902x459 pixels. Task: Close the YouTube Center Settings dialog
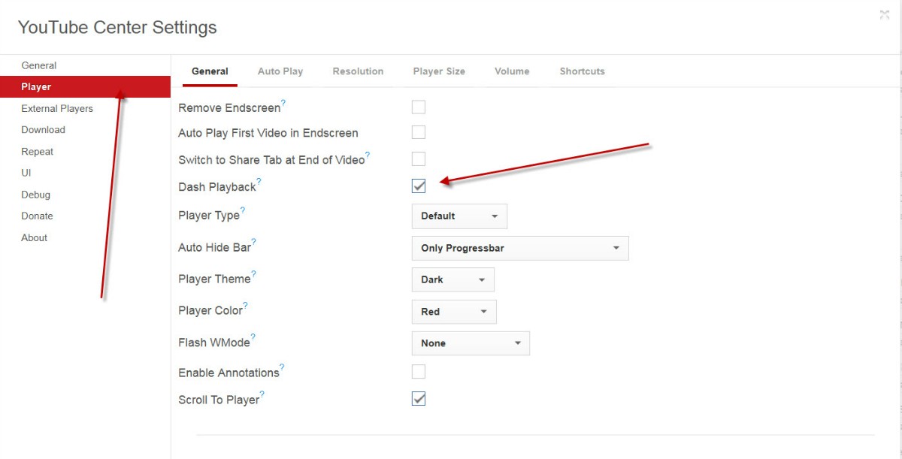point(884,15)
